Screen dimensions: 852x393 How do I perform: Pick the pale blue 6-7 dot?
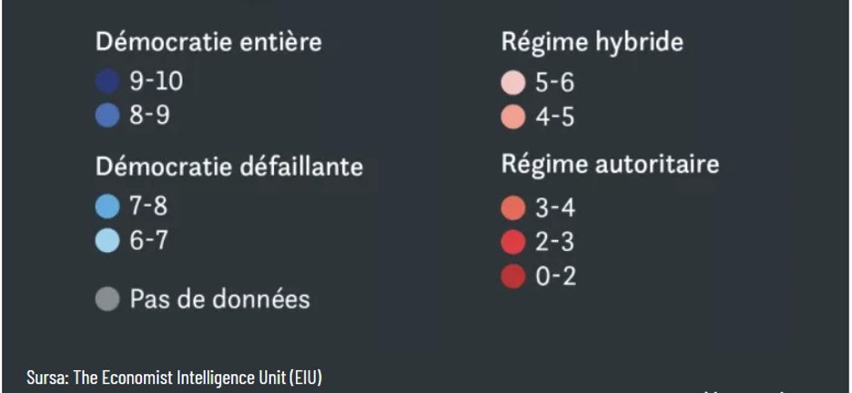108,242
